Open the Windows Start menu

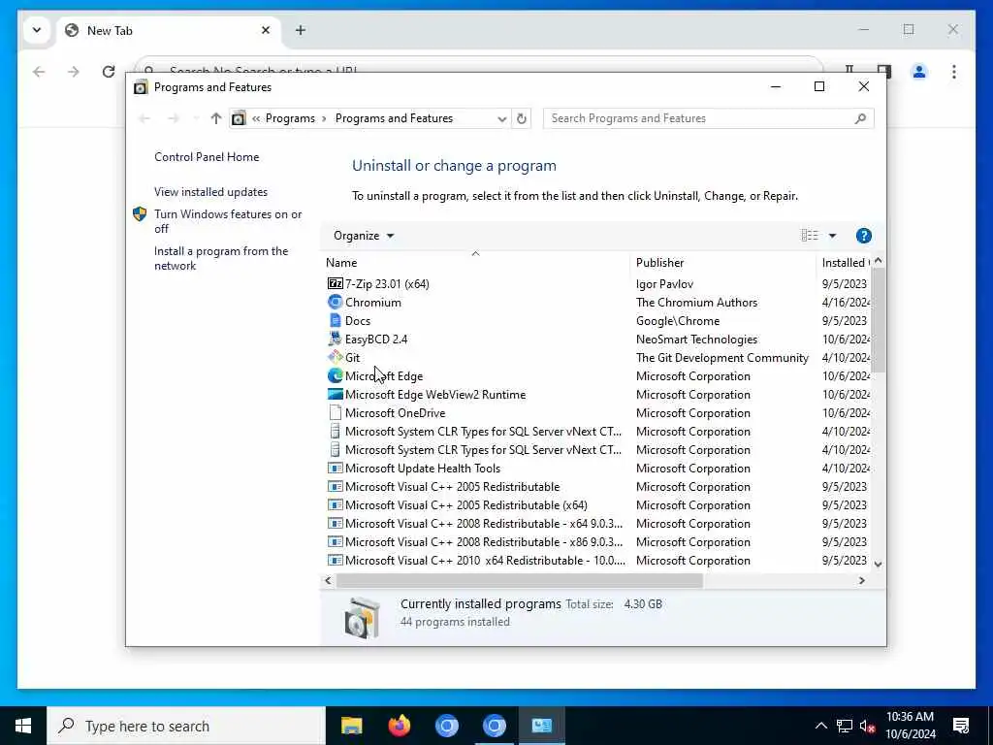click(23, 726)
